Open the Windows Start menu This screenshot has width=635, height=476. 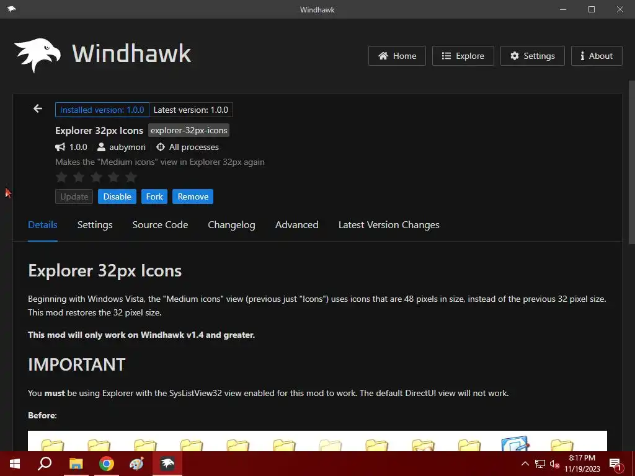pyautogui.click(x=15, y=464)
